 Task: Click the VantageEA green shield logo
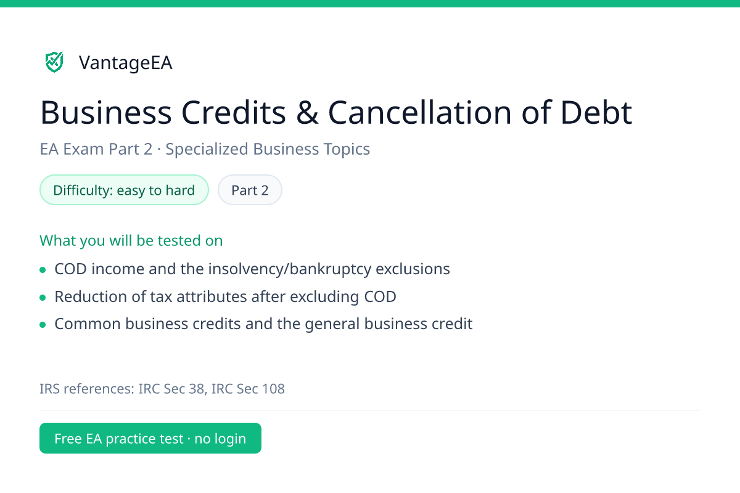[x=54, y=62]
